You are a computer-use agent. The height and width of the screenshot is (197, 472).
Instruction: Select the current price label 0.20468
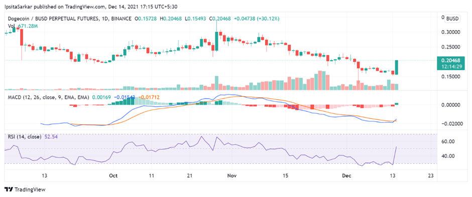[450, 61]
